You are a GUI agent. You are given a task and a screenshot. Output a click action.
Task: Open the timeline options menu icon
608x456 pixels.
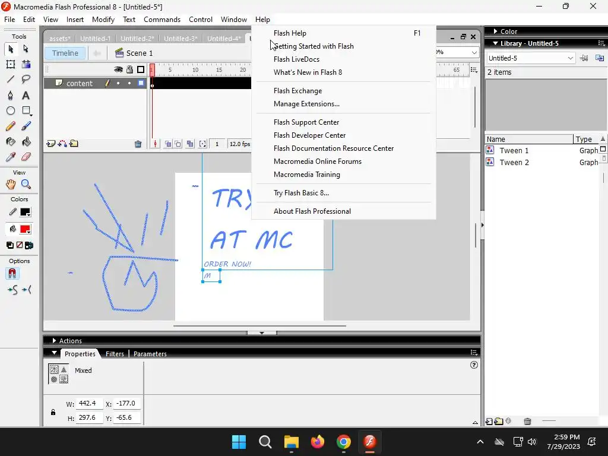474,70
